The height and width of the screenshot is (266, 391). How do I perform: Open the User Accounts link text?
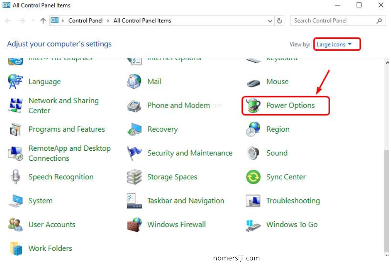[x=52, y=224]
